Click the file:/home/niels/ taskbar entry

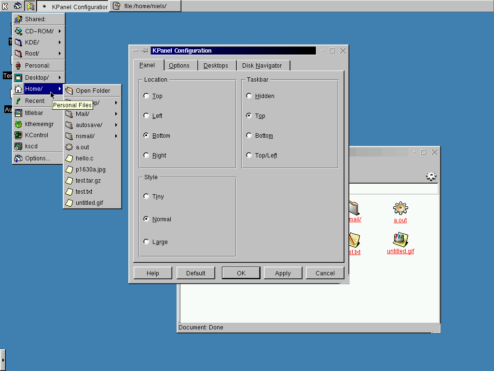click(145, 6)
